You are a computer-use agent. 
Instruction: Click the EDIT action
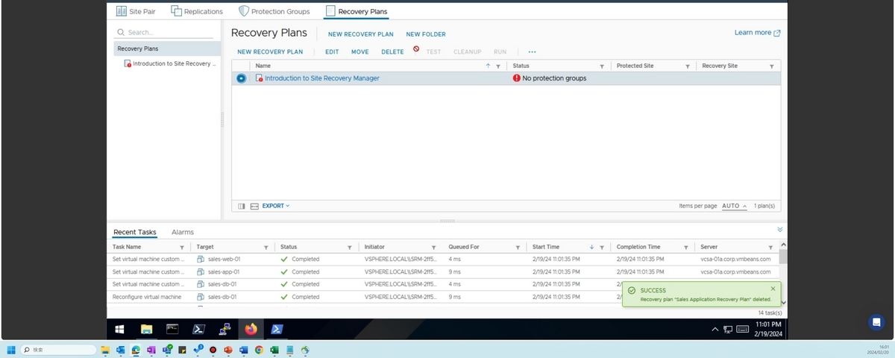[x=332, y=51]
